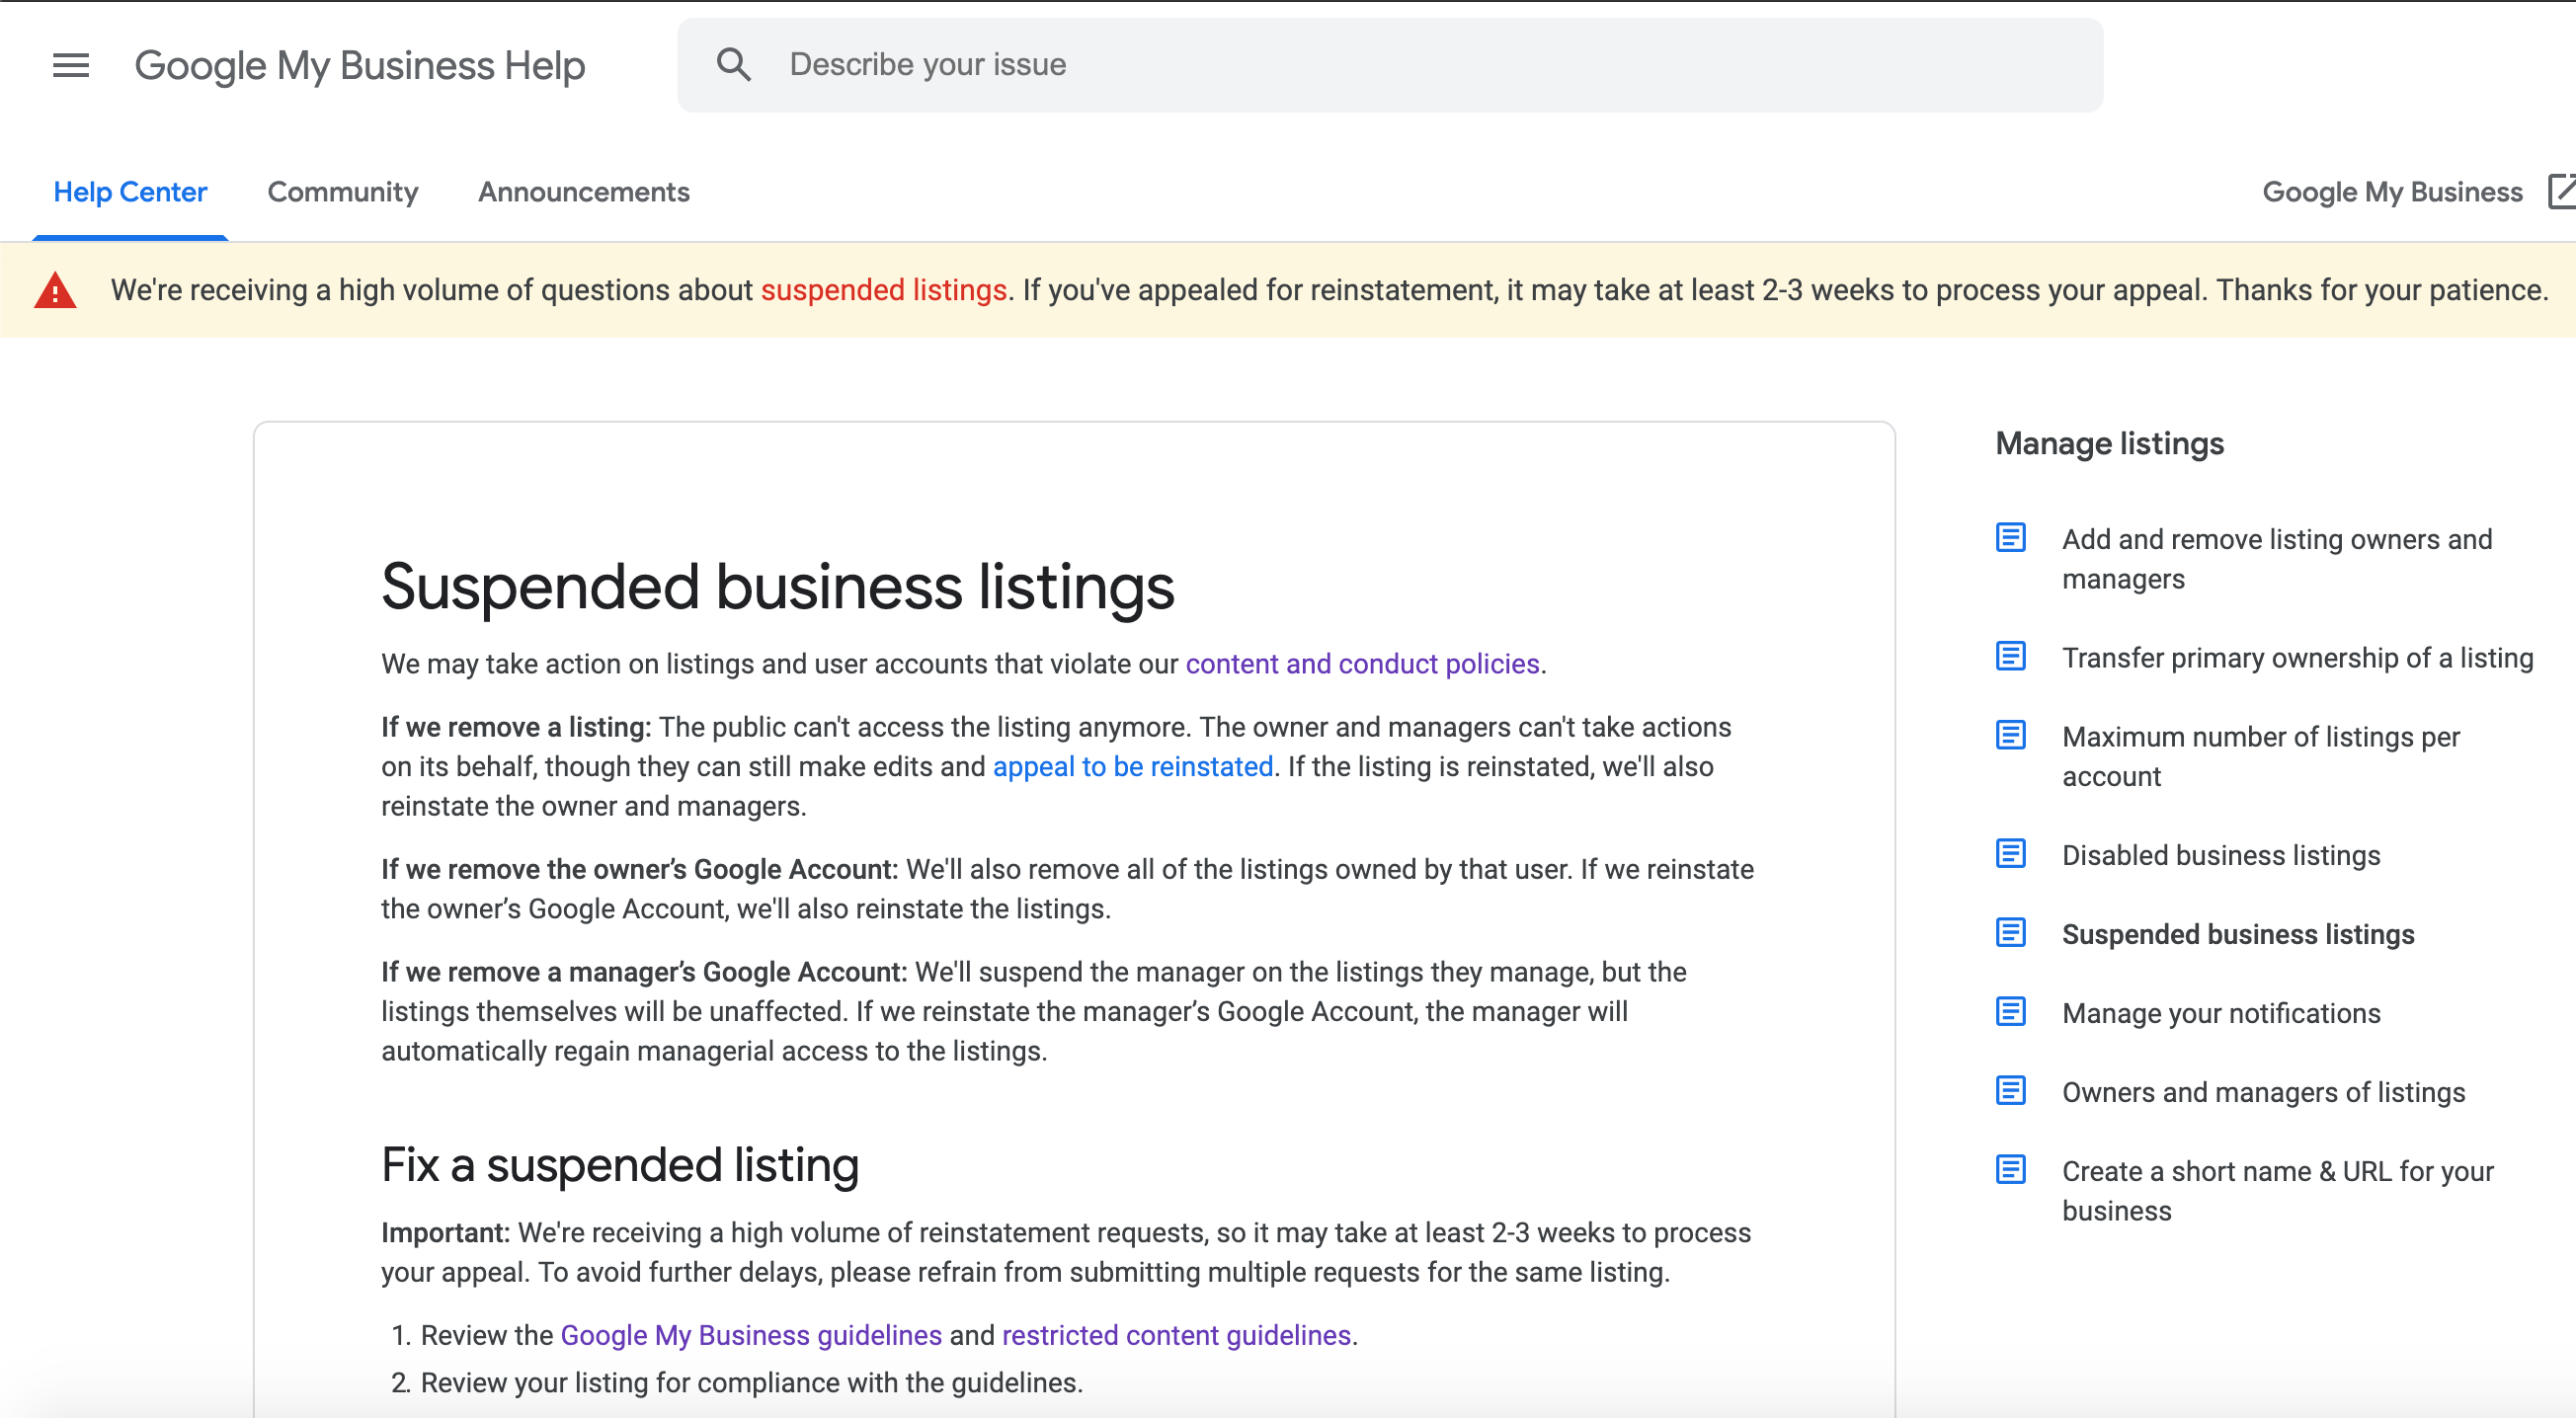Image resolution: width=2576 pixels, height=1418 pixels.
Task: Open the Announcements tab
Action: pyautogui.click(x=584, y=192)
